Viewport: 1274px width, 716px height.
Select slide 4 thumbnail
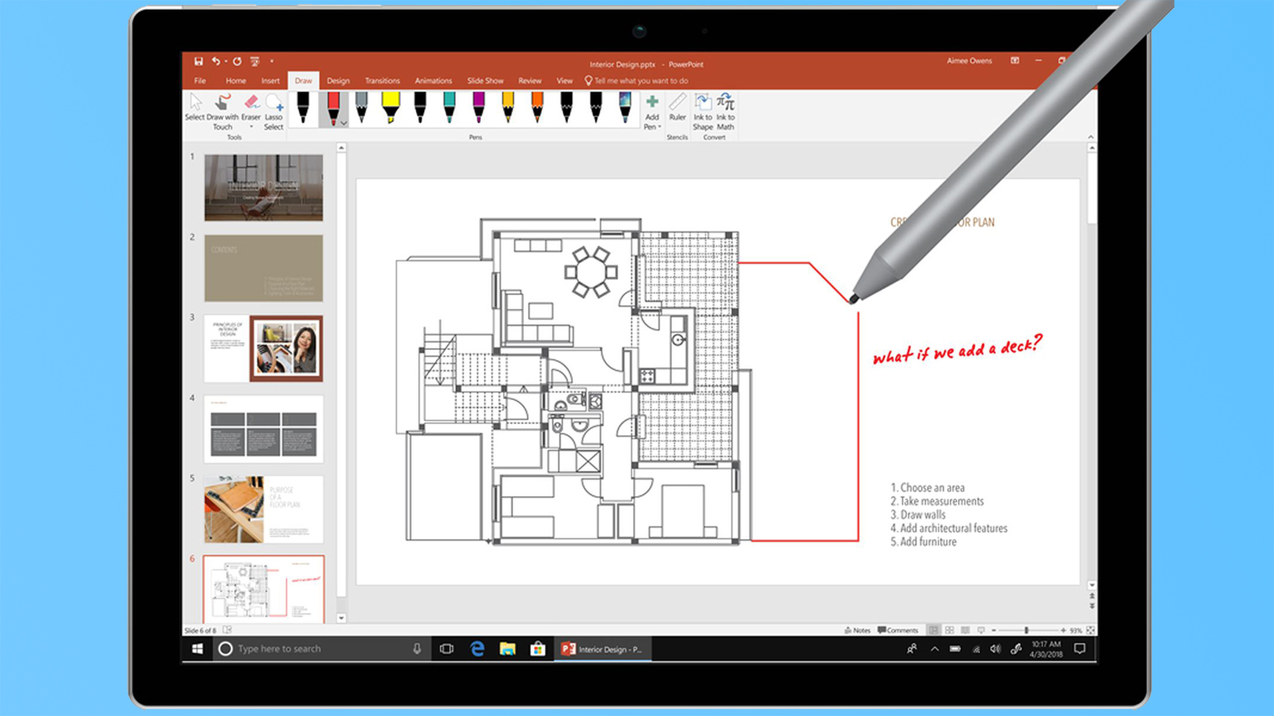tap(263, 429)
